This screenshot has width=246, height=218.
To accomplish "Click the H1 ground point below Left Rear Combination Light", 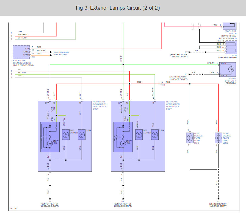I will [x=123, y=199].
